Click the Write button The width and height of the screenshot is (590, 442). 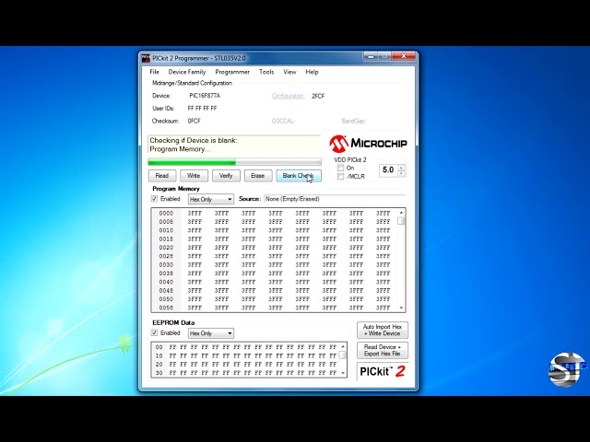coord(194,176)
